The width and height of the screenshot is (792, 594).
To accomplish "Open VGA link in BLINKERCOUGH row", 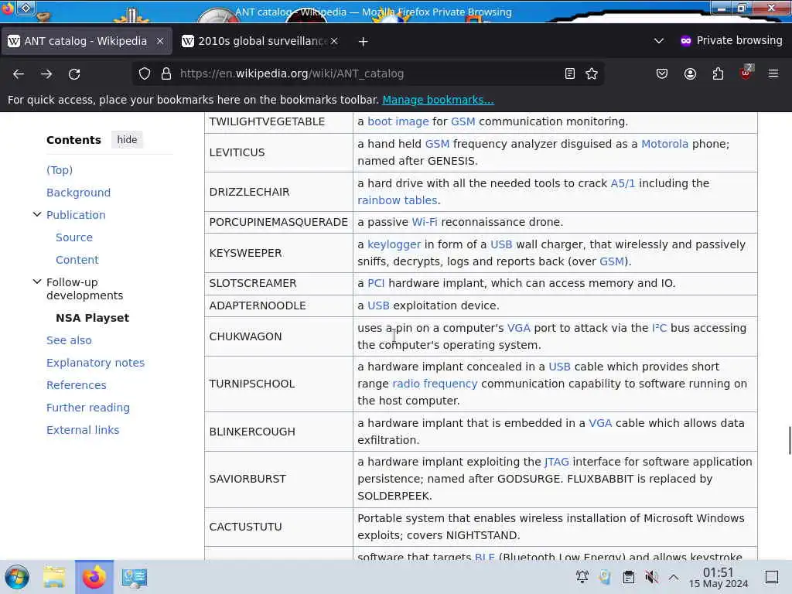I will tap(600, 423).
